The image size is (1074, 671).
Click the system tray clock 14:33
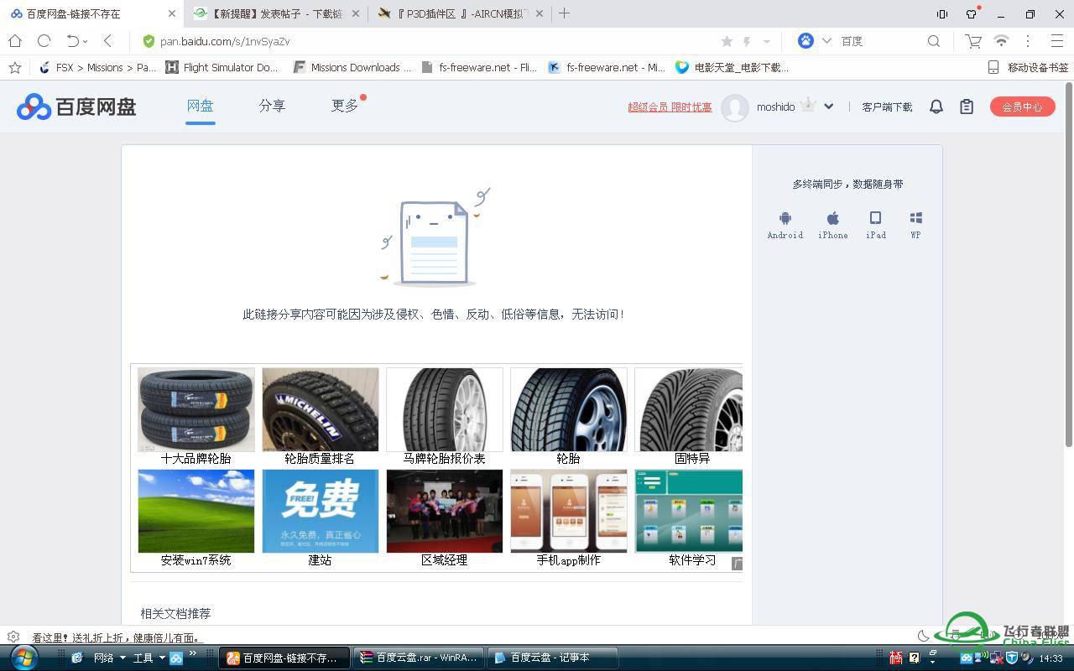point(1051,658)
